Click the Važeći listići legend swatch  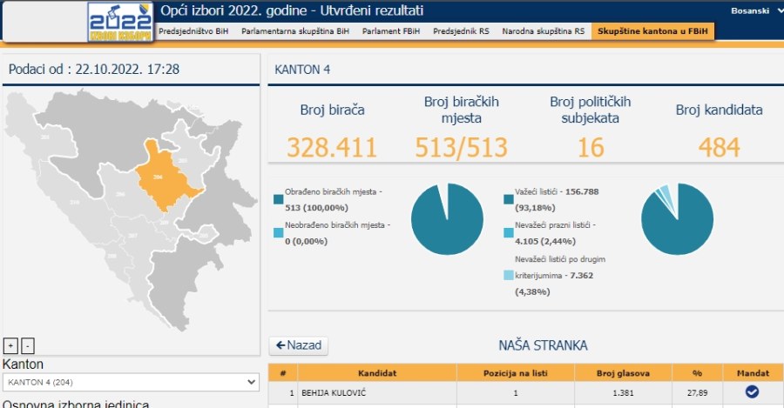509,199
